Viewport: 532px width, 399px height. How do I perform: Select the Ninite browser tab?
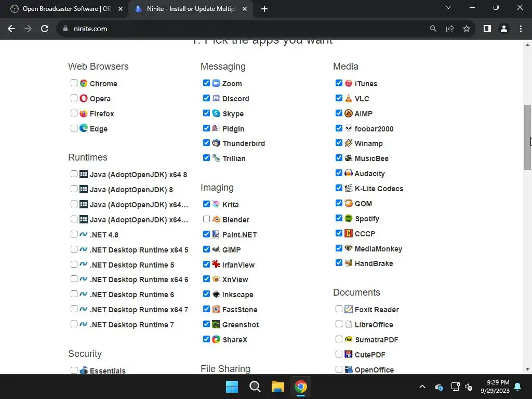pyautogui.click(x=190, y=9)
